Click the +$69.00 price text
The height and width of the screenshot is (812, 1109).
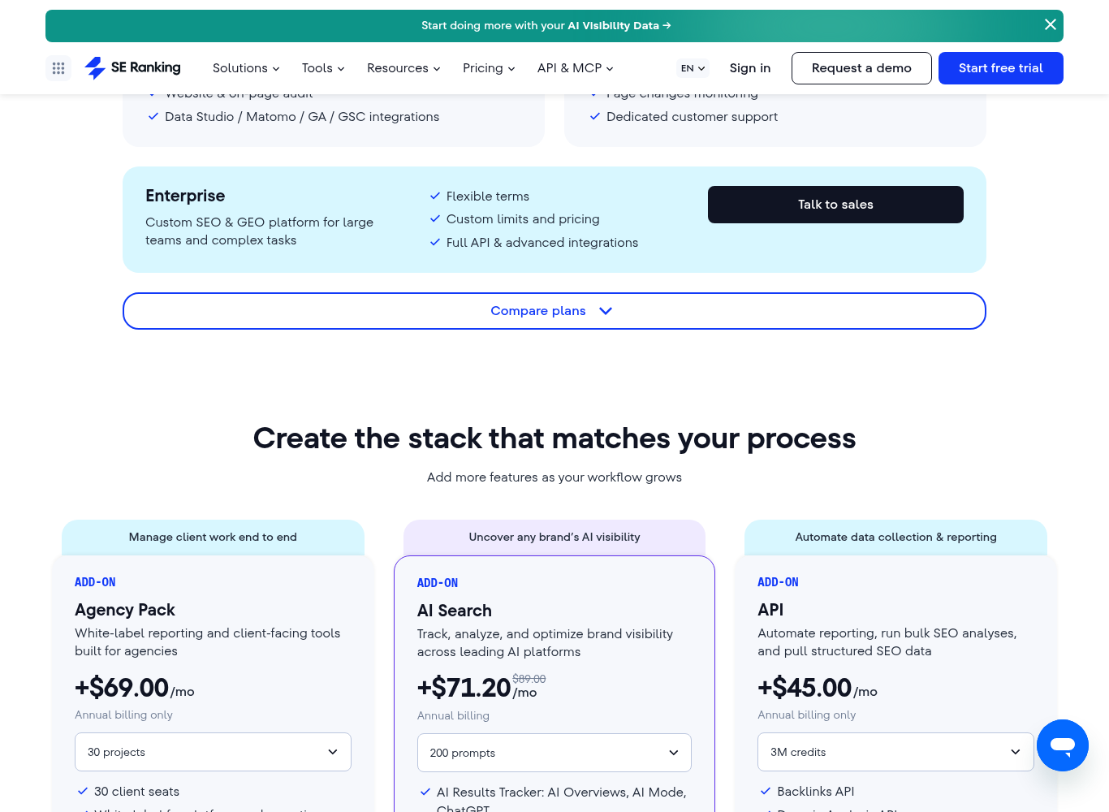click(x=122, y=688)
